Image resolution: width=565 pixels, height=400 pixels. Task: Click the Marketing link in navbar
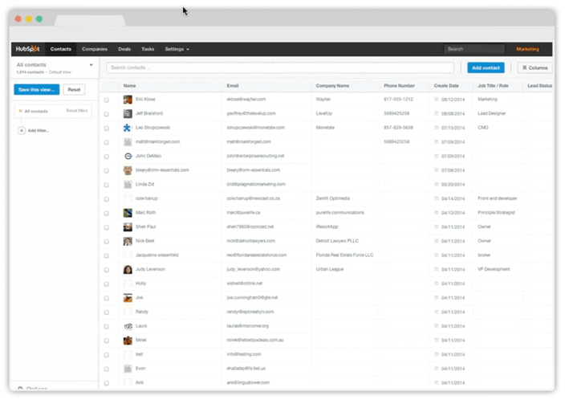(x=527, y=49)
